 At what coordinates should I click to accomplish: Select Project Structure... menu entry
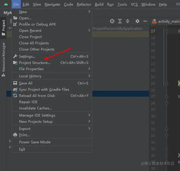(52, 63)
